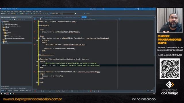Switch to mvclive.model.authorization.interfaces editor tab

[53, 17]
